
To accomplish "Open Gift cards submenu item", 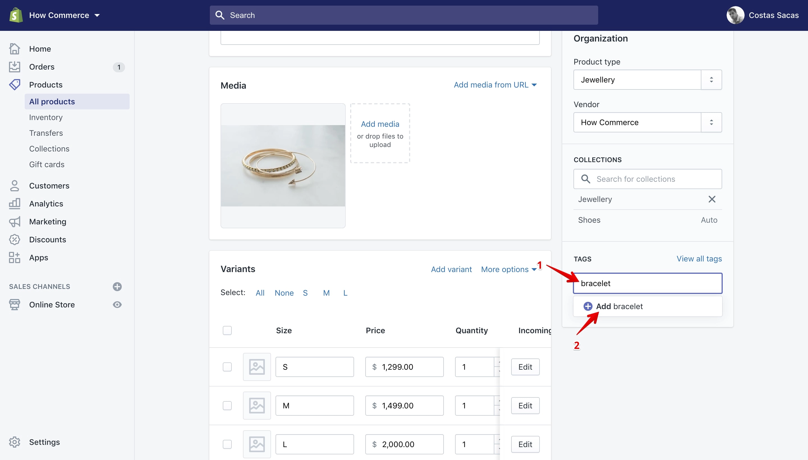I will [x=47, y=165].
